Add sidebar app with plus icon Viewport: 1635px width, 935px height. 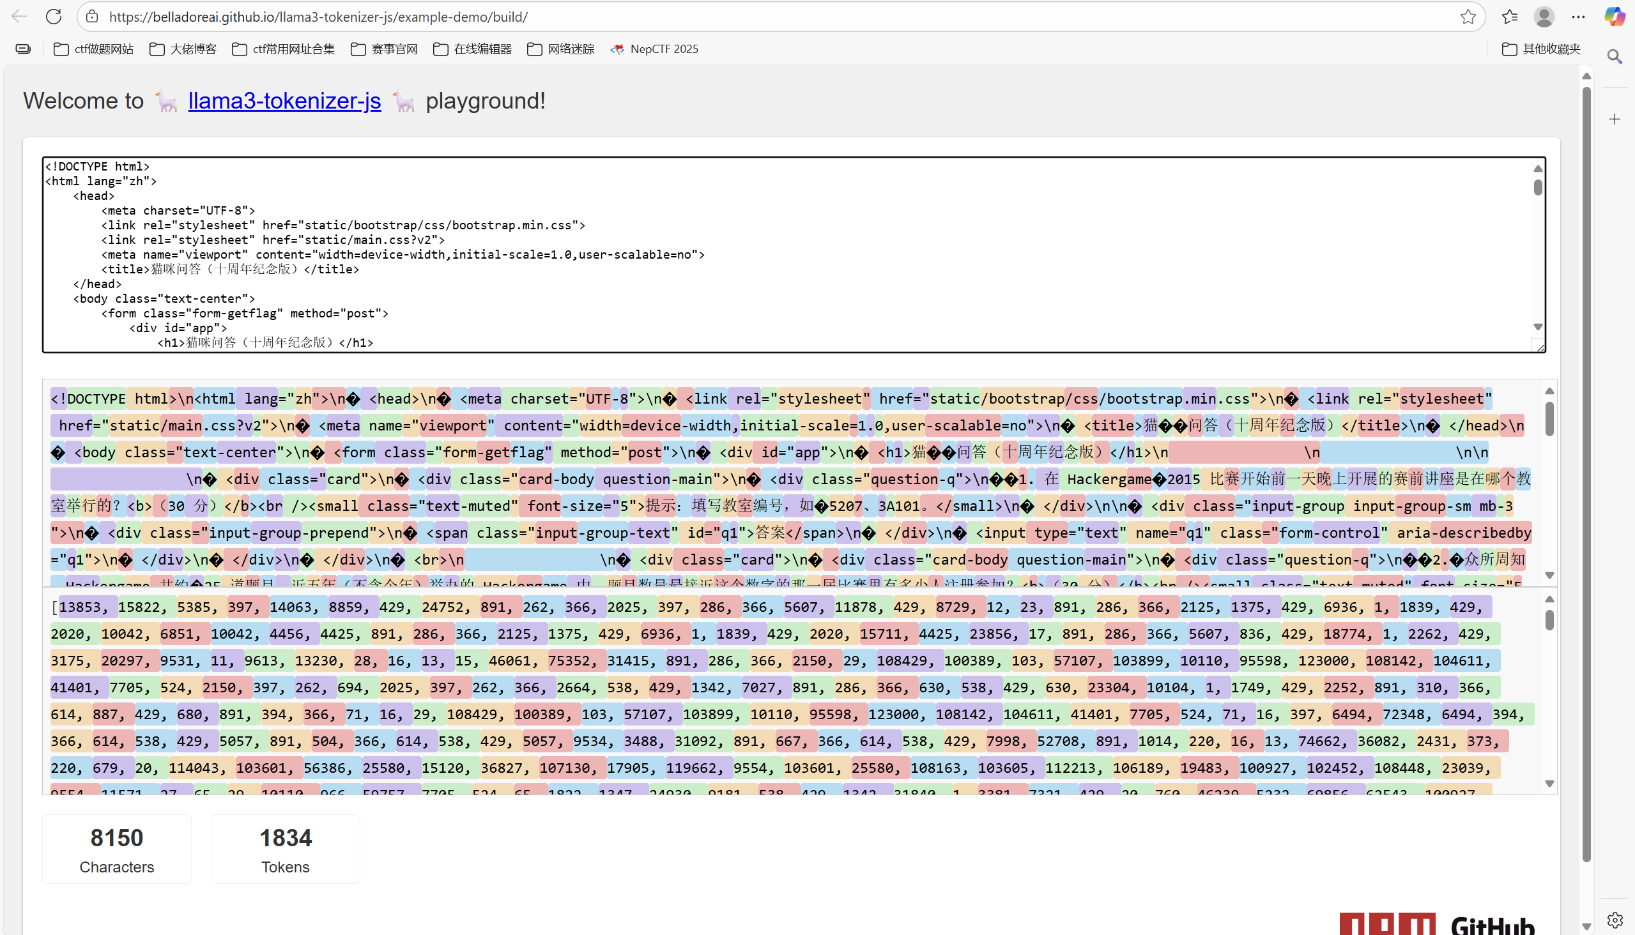(x=1615, y=119)
